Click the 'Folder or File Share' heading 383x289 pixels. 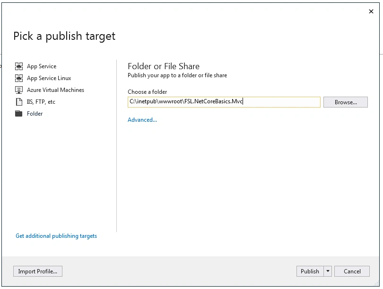pos(164,66)
